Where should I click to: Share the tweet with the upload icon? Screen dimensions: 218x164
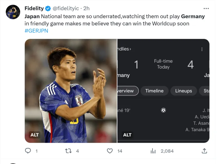click(x=204, y=151)
